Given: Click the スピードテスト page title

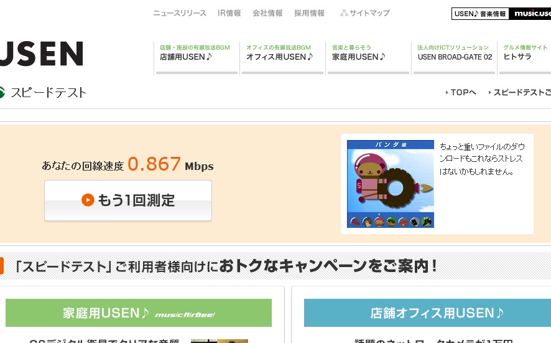Looking at the screenshot, I should 48,93.
